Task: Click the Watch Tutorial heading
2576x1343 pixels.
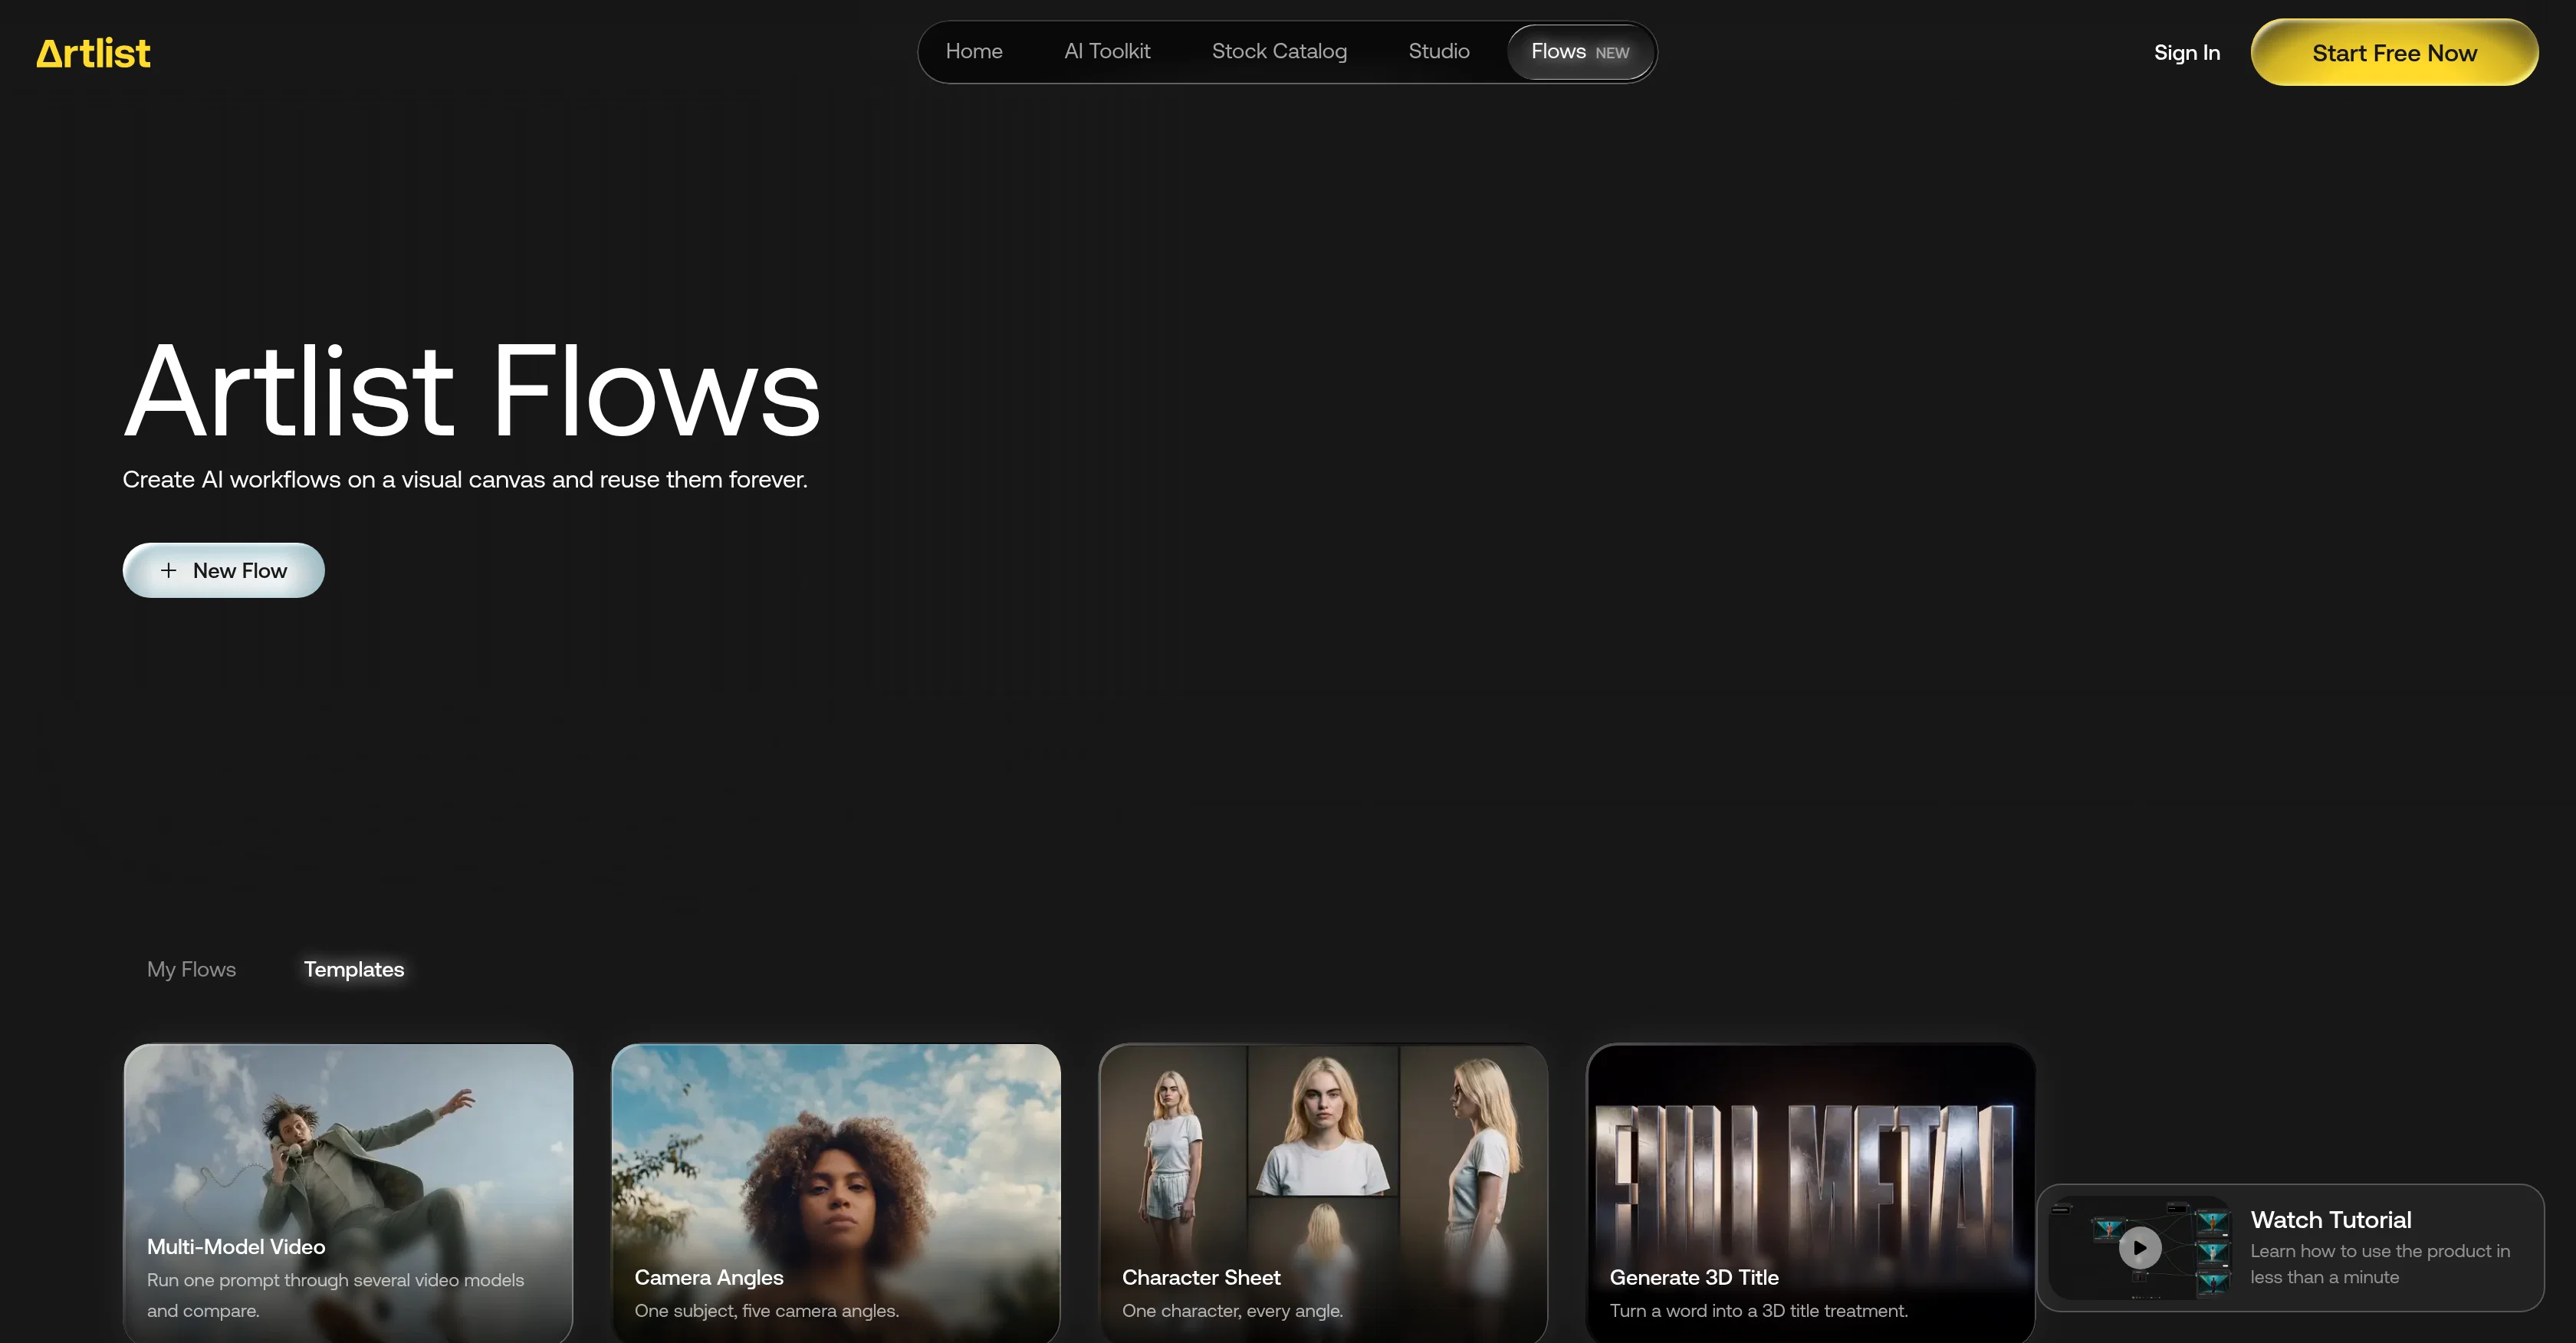Action: (2330, 1220)
